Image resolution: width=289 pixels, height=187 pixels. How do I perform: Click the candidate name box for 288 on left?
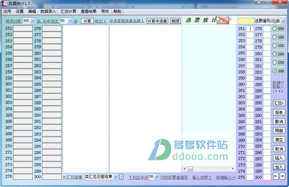coord(52,103)
